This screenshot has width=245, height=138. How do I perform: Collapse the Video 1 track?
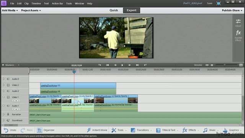coord(4,97)
